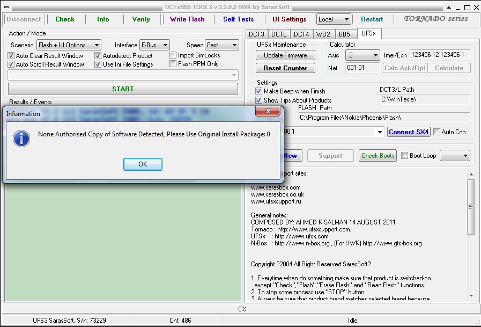This screenshot has height=327, width=481.
Task: Click Connect SX4 button
Action: pyautogui.click(x=409, y=132)
